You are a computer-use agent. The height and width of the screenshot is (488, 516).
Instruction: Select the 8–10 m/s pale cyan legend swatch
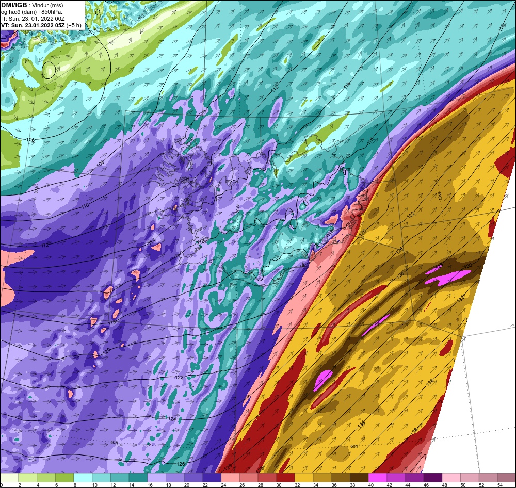(x=83, y=478)
